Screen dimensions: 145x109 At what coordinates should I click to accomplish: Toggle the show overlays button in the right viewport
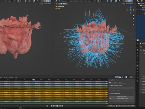pyautogui.click(x=116, y=1)
